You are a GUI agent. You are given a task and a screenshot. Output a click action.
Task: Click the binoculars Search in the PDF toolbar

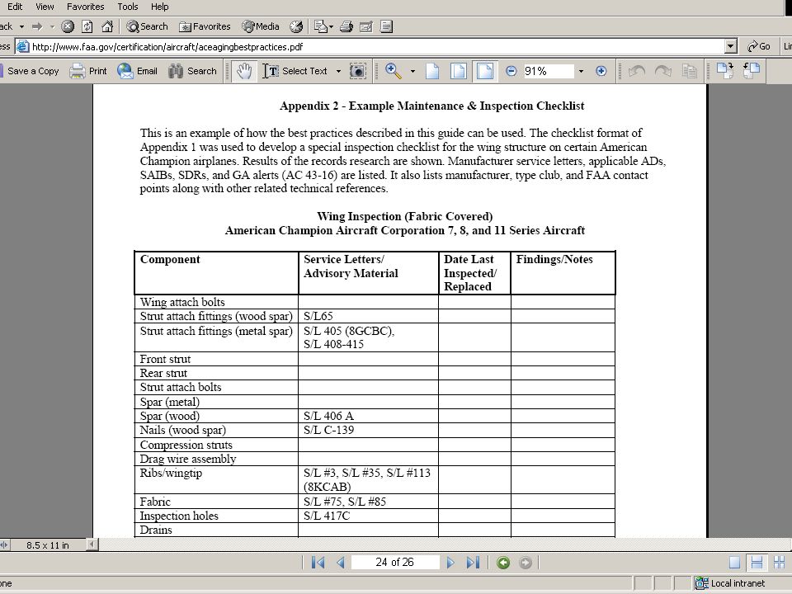click(x=192, y=71)
